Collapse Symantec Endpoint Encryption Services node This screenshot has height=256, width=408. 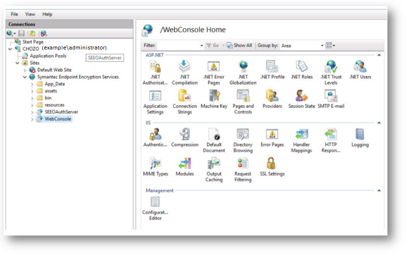[25, 77]
